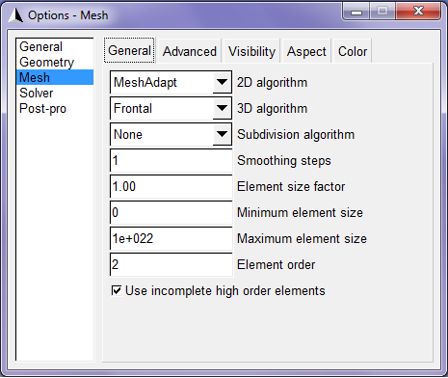
Task: Select General in the left category list
Action: pyautogui.click(x=55, y=46)
